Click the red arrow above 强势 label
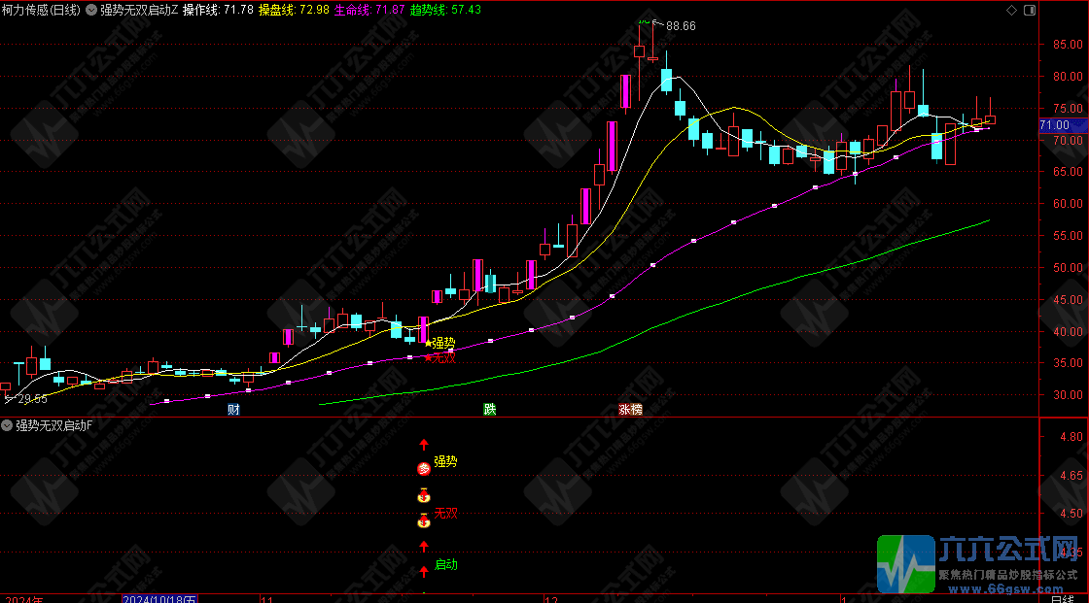This screenshot has width=1089, height=603. [x=424, y=445]
